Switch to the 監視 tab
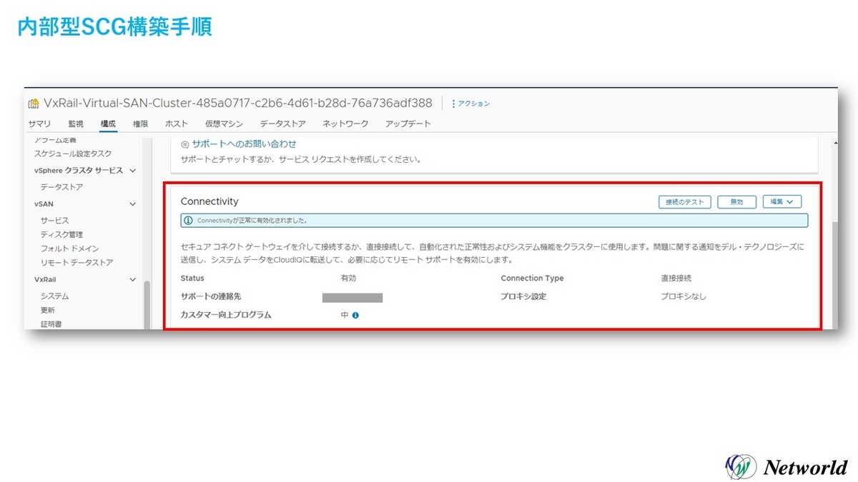The image size is (858, 482). tap(76, 124)
